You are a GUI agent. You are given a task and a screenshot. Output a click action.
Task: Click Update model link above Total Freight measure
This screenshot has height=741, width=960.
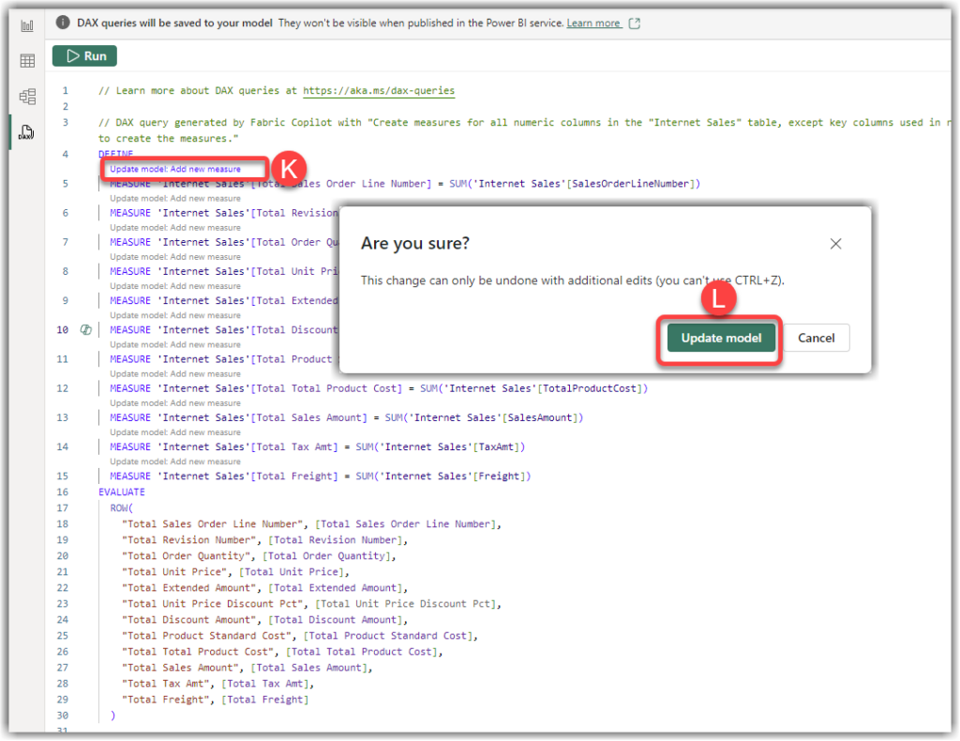tap(175, 461)
